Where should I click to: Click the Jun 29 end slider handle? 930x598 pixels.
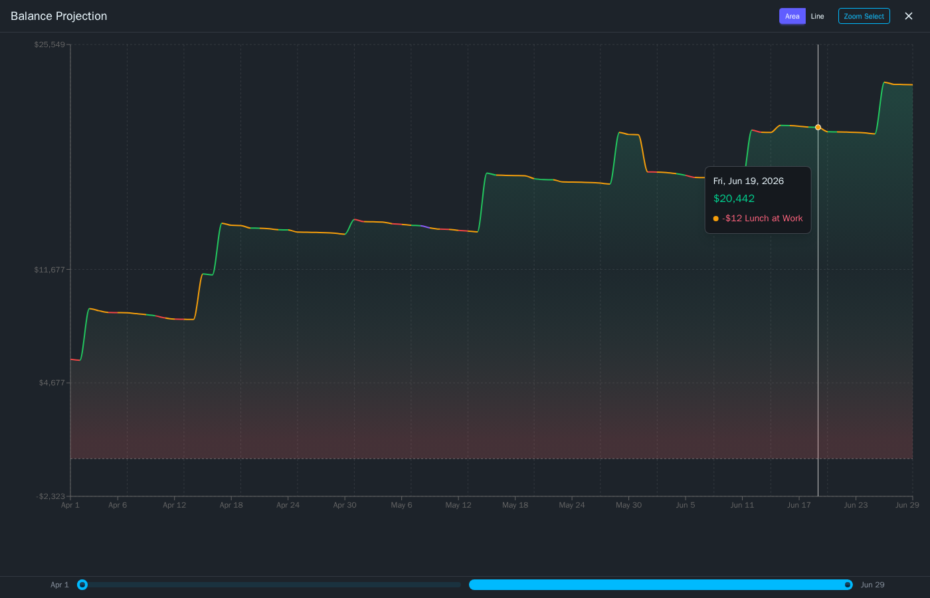[x=848, y=585]
